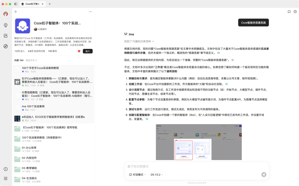Open the lightbulb idea icon in sidebar
Viewport: 299px width, 186px height.
6,25
